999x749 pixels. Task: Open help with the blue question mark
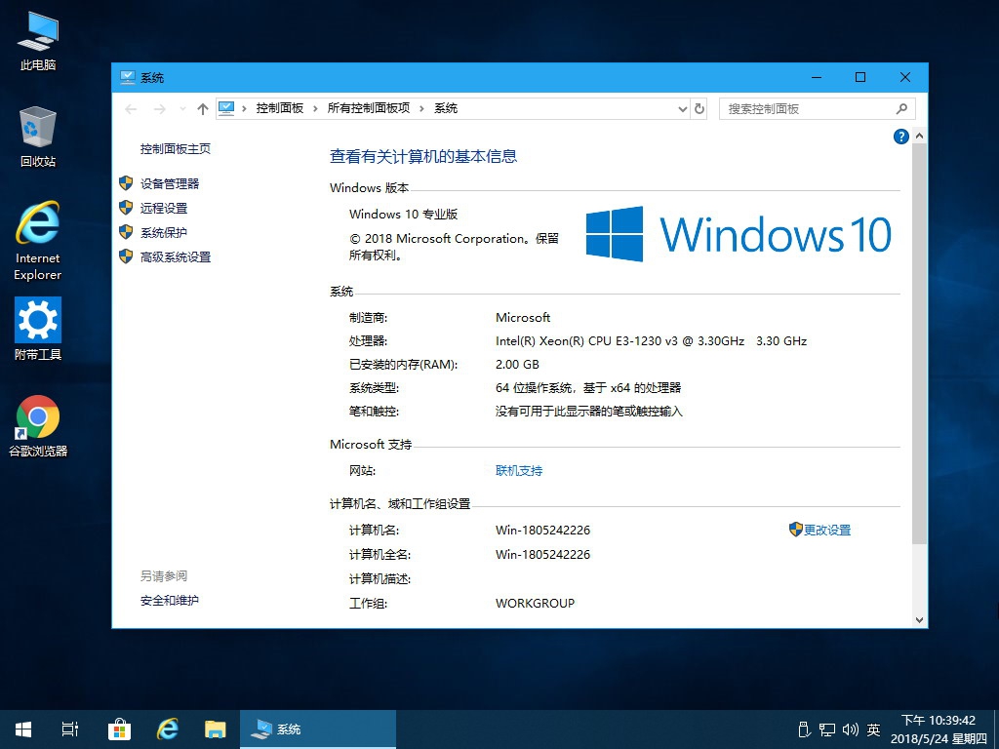[x=900, y=137]
